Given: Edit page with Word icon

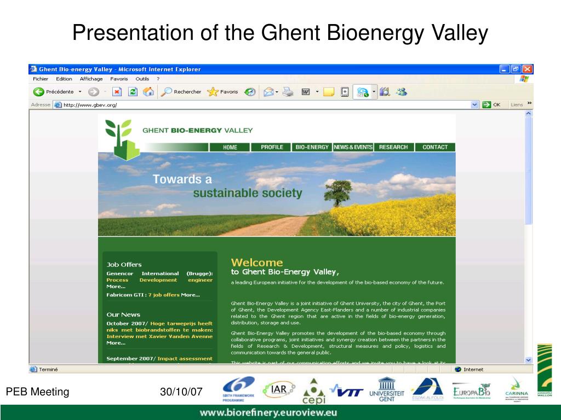Looking at the screenshot, I should [306, 92].
